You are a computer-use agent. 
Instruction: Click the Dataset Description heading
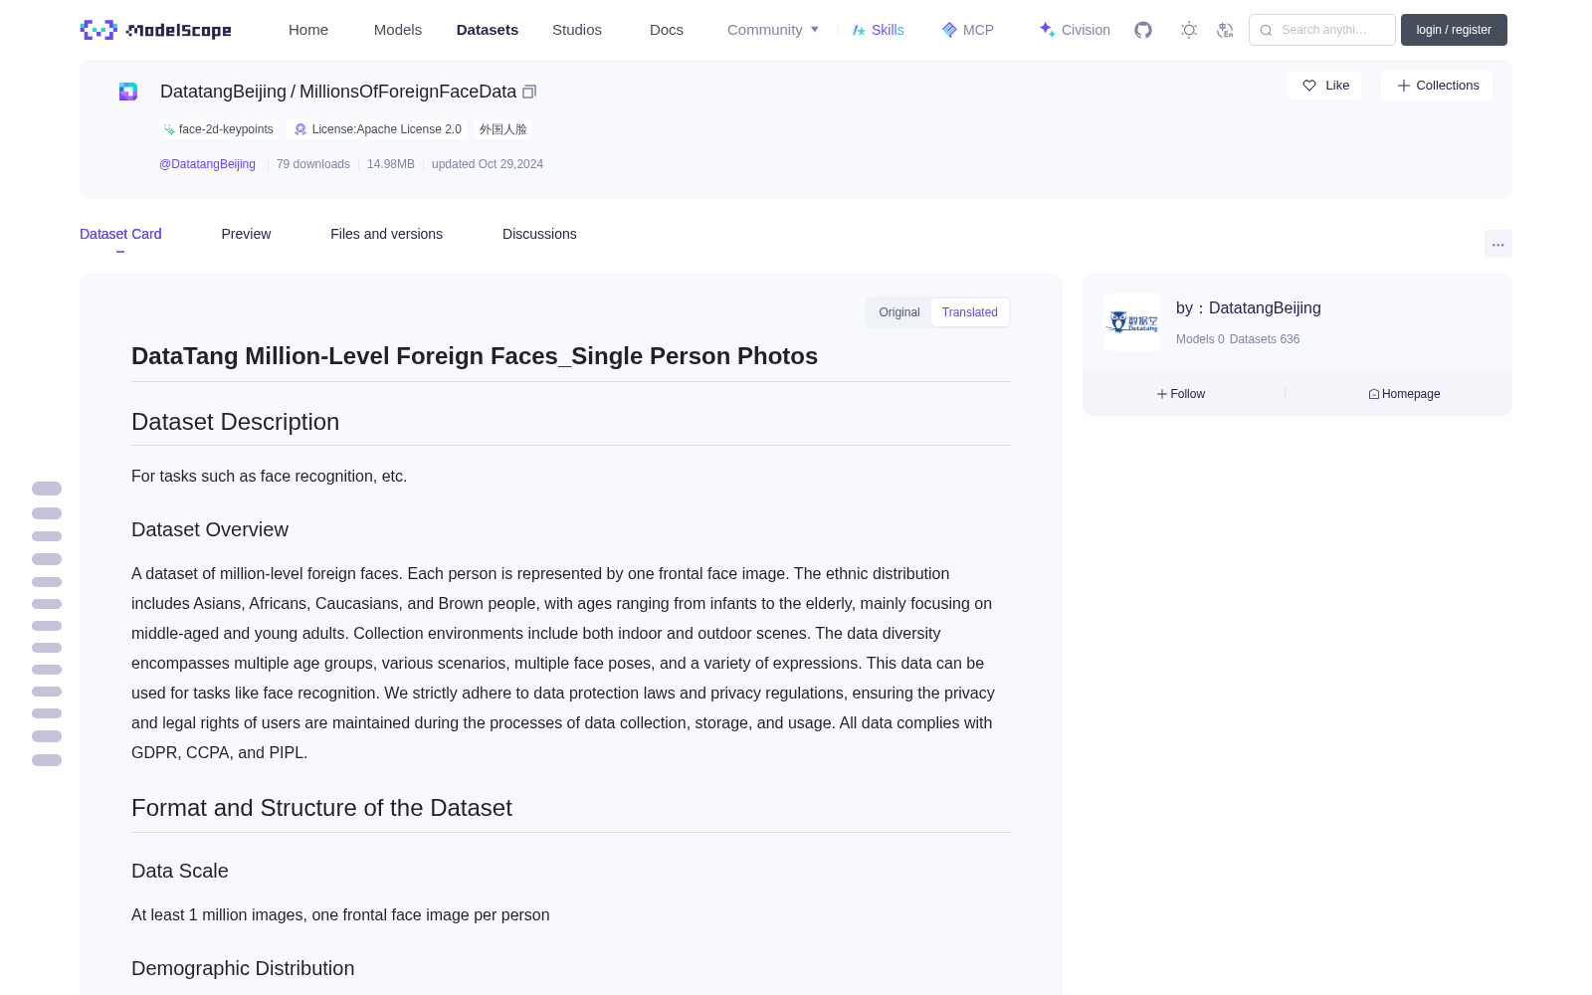[235, 422]
